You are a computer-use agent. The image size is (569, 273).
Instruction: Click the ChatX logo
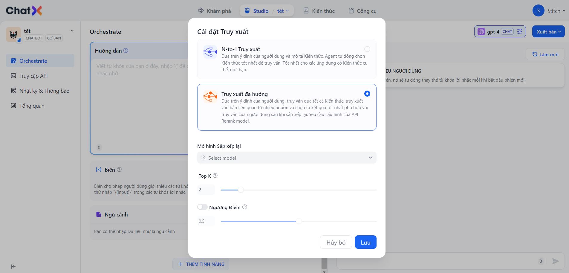24,11
